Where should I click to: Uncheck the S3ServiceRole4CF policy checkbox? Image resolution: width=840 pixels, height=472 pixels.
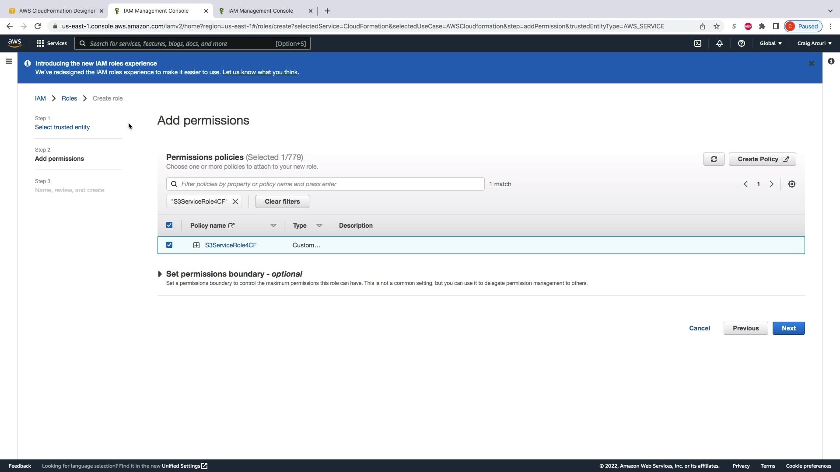(169, 245)
